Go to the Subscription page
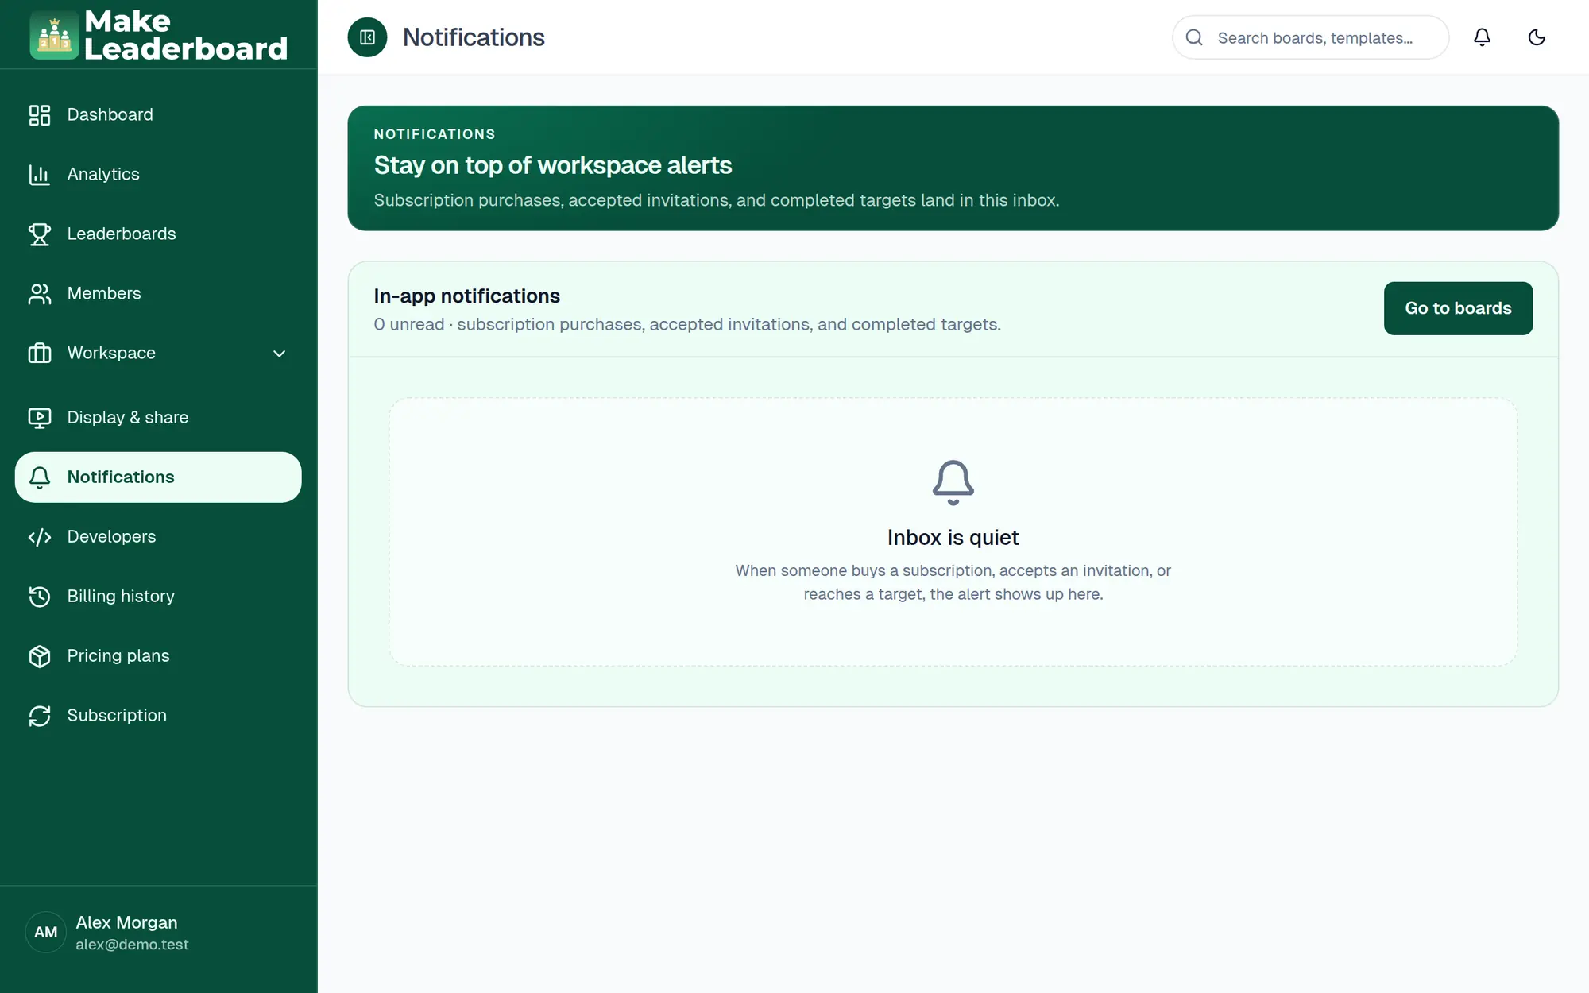This screenshot has width=1589, height=993. 158,716
